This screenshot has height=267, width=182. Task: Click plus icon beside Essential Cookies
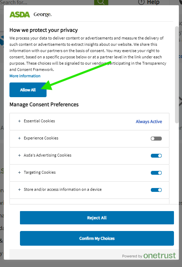20,121
